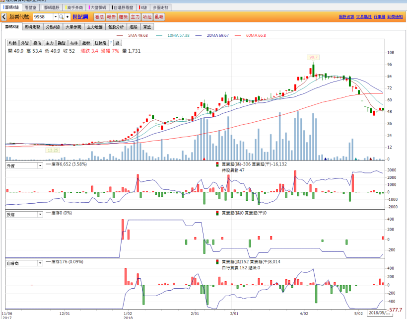Expand the 自營商 indicator dropdown
Image resolution: width=407 pixels, height=319 pixels.
point(40,262)
